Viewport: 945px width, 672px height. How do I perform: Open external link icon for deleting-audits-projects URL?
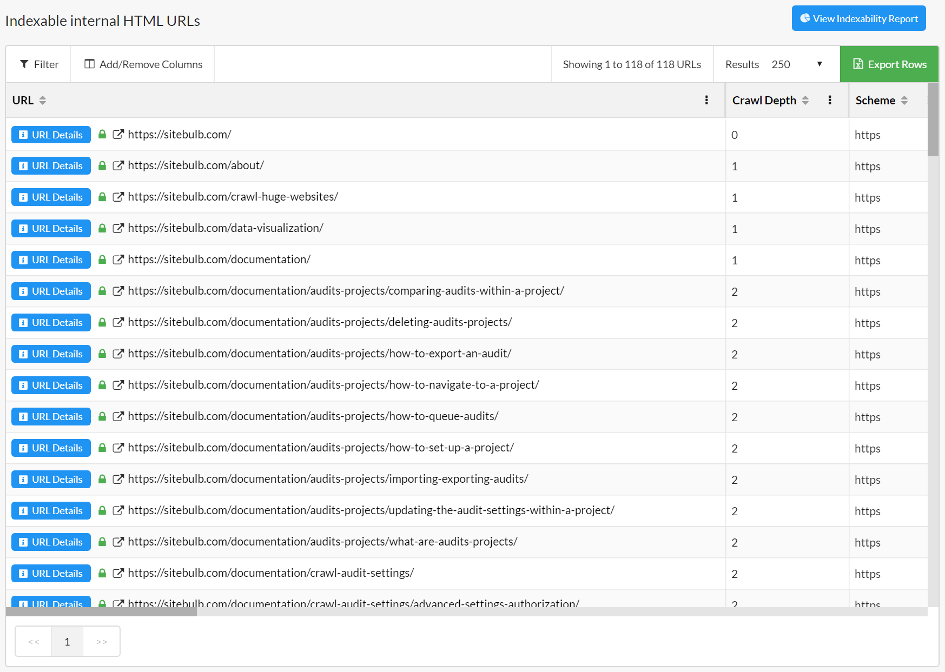[118, 322]
